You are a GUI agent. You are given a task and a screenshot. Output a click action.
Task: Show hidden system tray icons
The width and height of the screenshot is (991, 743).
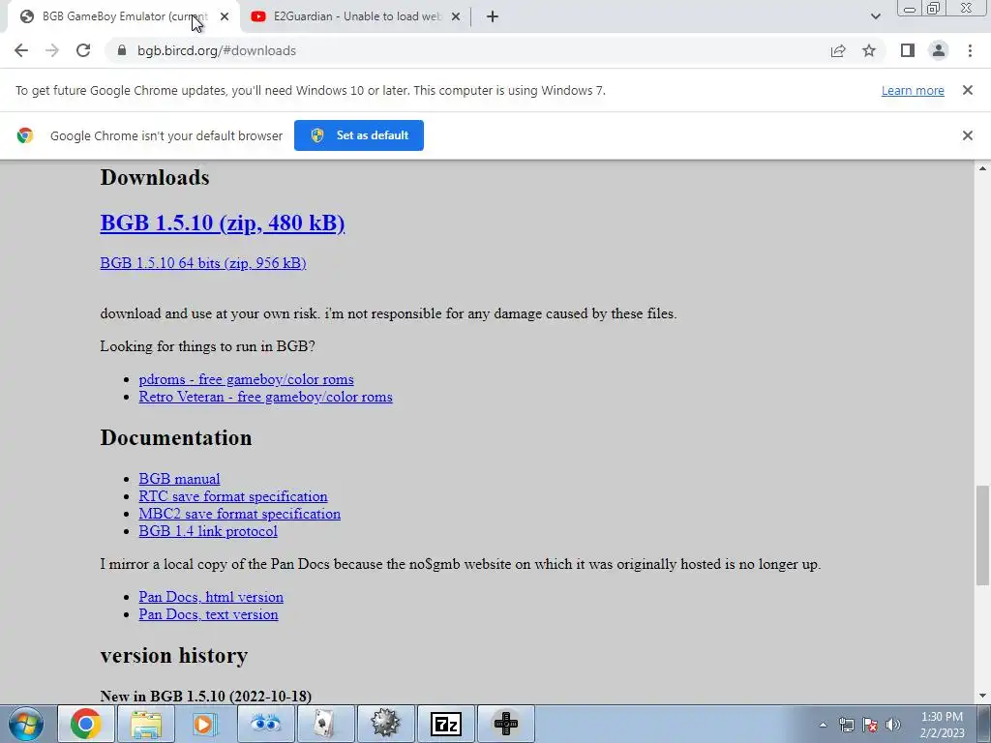[823, 725]
